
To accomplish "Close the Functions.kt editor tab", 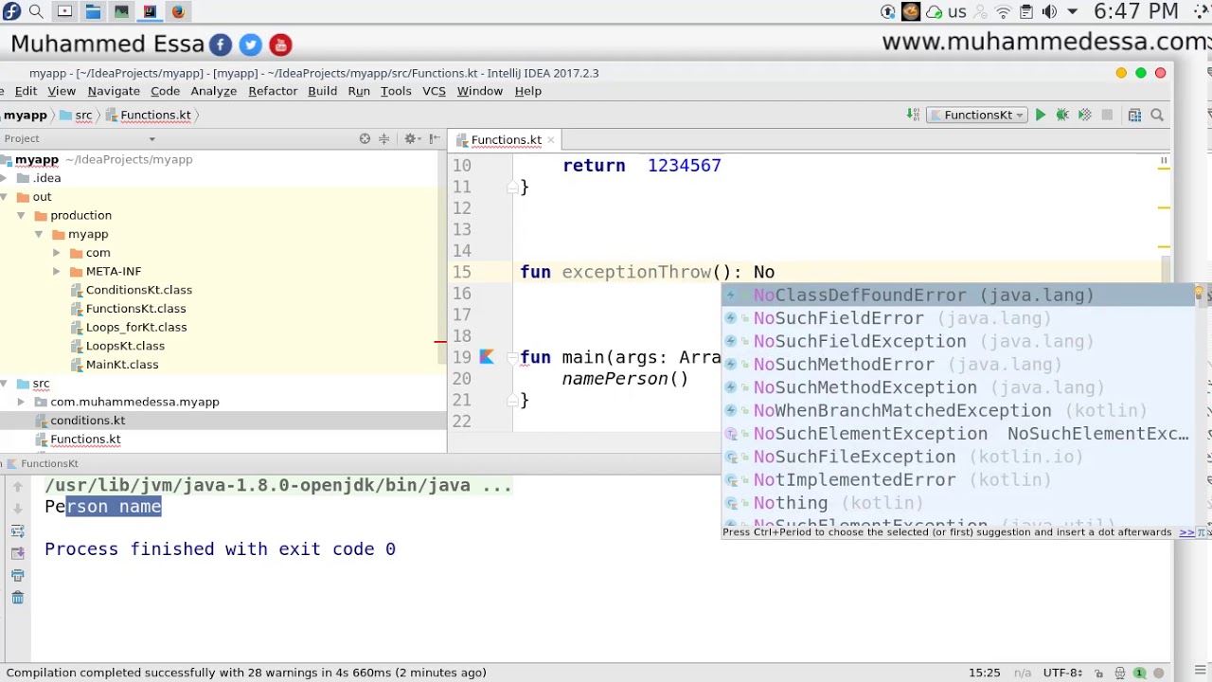I will point(551,140).
